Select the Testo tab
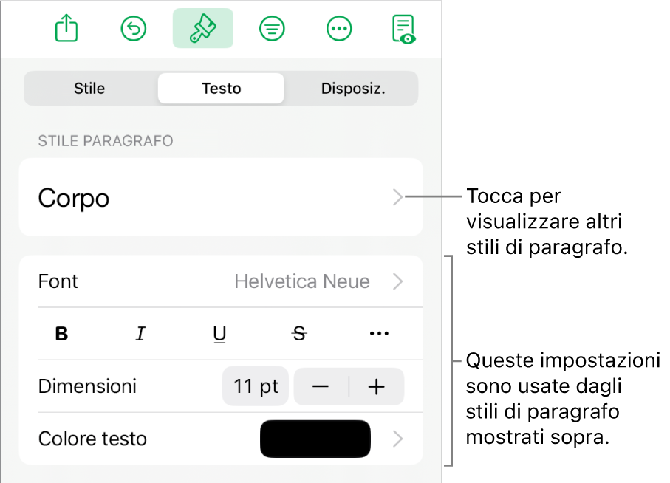 coord(221,89)
